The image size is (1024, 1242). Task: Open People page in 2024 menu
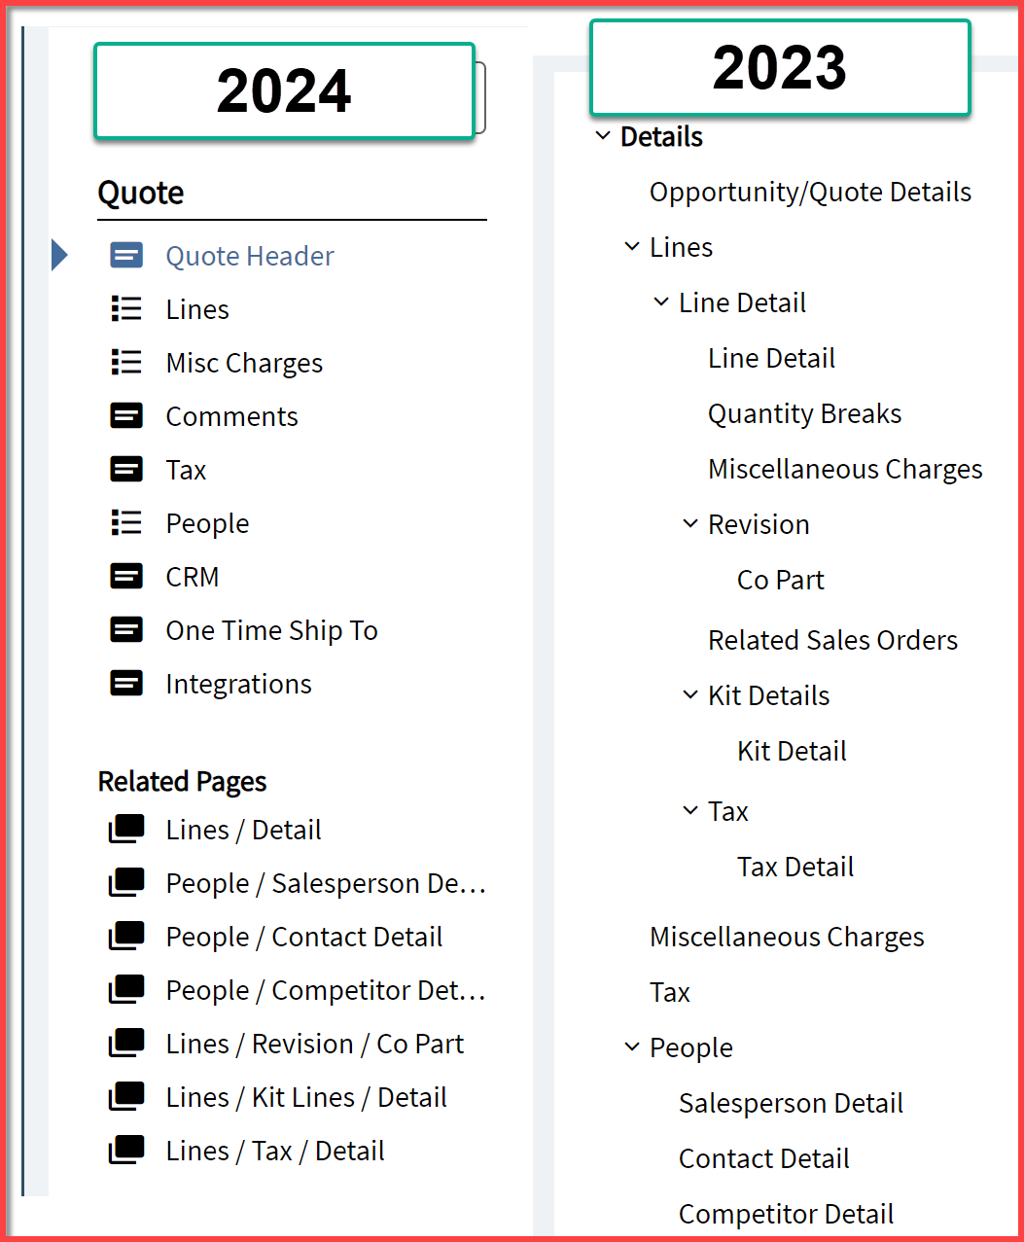pyautogui.click(x=207, y=523)
